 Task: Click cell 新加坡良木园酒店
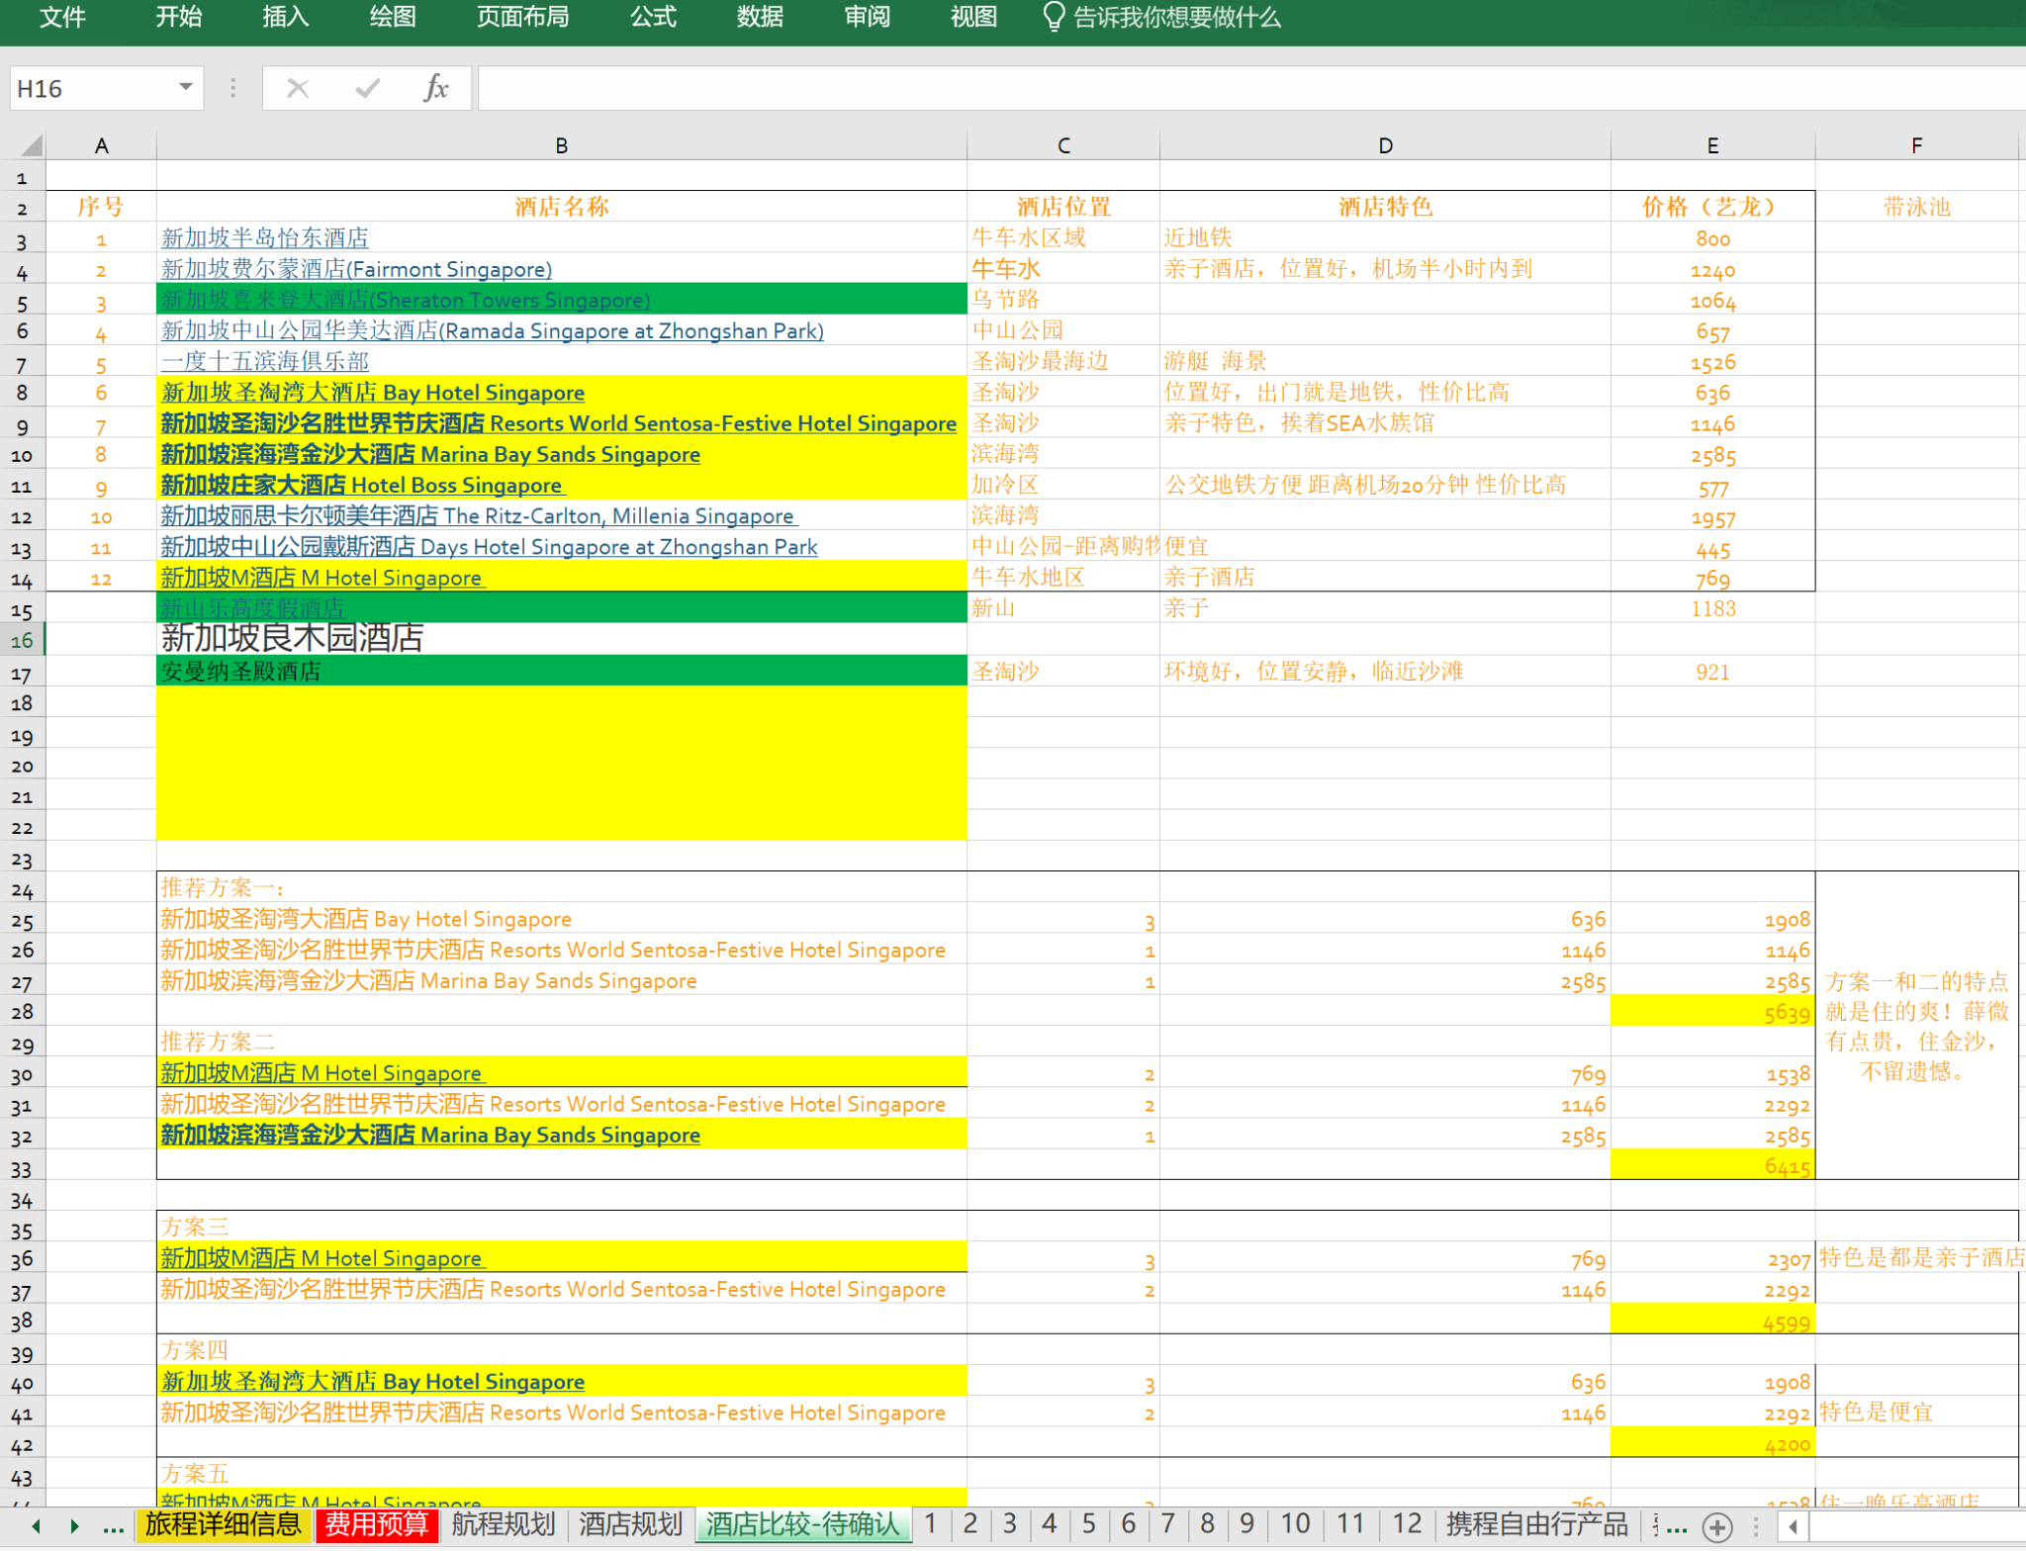561,638
